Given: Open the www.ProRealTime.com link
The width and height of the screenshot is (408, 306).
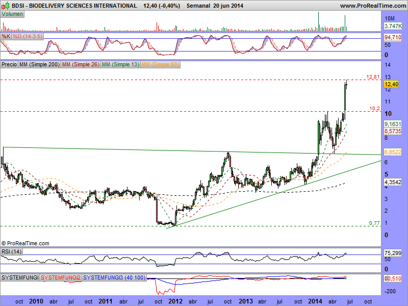Looking at the screenshot, I should 373,6.
